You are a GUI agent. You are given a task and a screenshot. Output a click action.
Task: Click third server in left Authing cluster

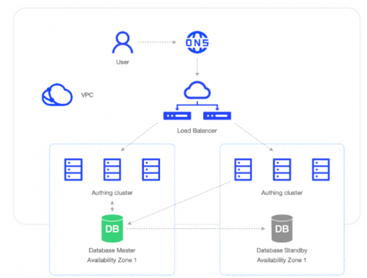[x=151, y=169]
